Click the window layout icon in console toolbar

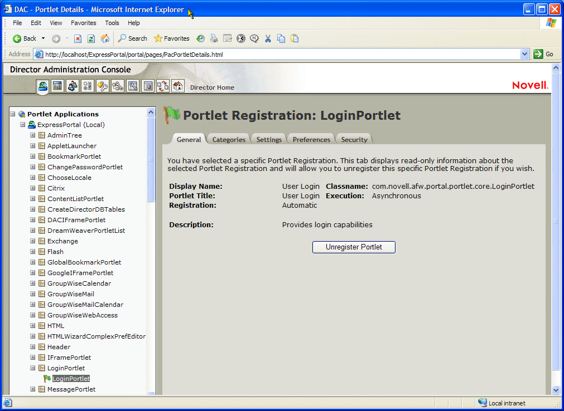click(x=148, y=86)
